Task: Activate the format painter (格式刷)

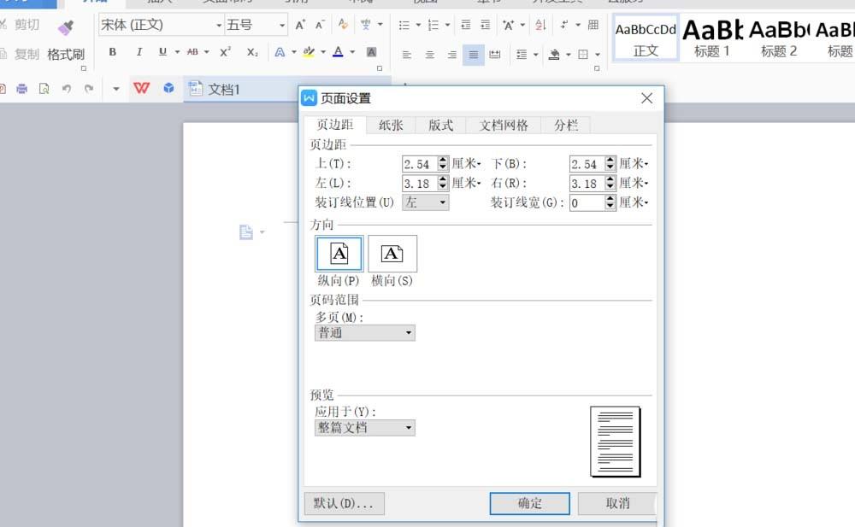Action: pos(68,53)
